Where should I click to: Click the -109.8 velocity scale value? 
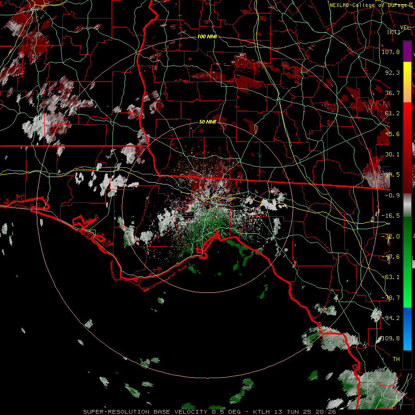389,338
